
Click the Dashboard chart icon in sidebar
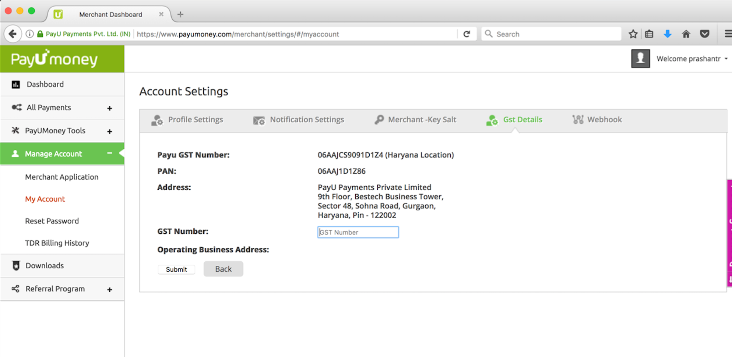tap(15, 85)
